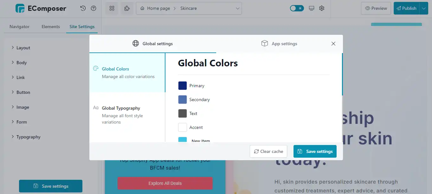
Task: Open the puzzle piece extensions icon
Action: (x=127, y=9)
